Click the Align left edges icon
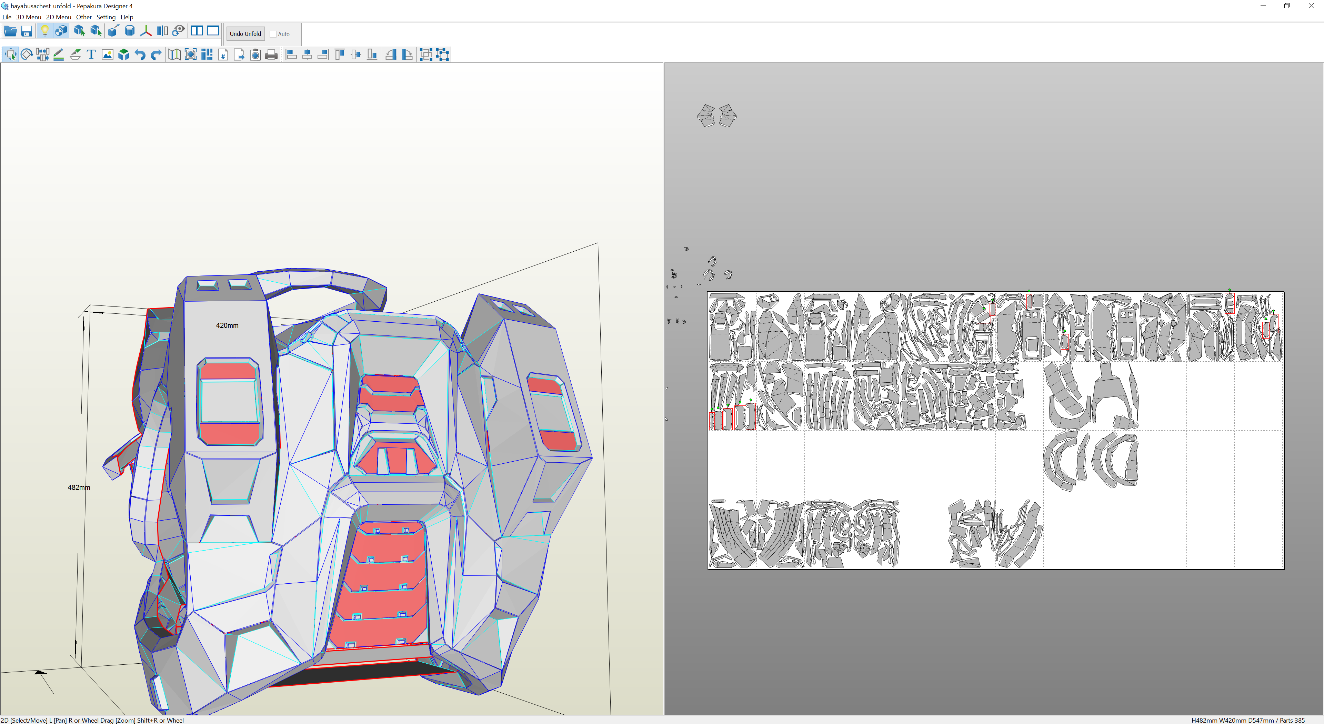This screenshot has width=1324, height=724. pyautogui.click(x=291, y=54)
